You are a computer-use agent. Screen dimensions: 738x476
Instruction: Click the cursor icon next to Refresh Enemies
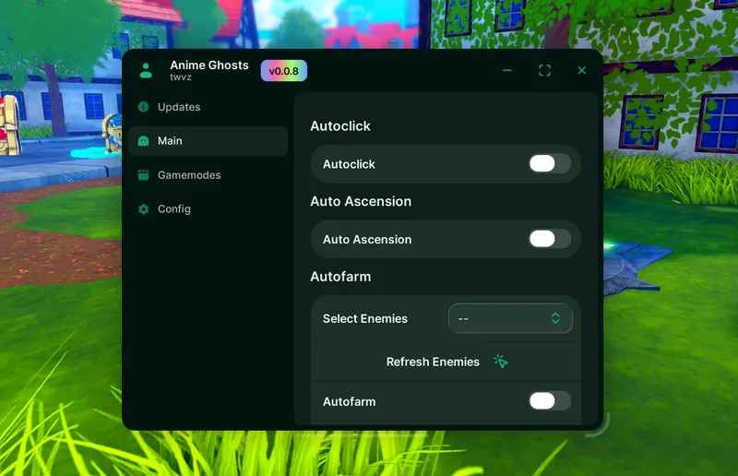click(500, 362)
